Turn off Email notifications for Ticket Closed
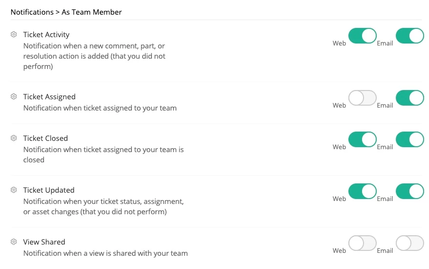429x269 pixels. tap(409, 139)
